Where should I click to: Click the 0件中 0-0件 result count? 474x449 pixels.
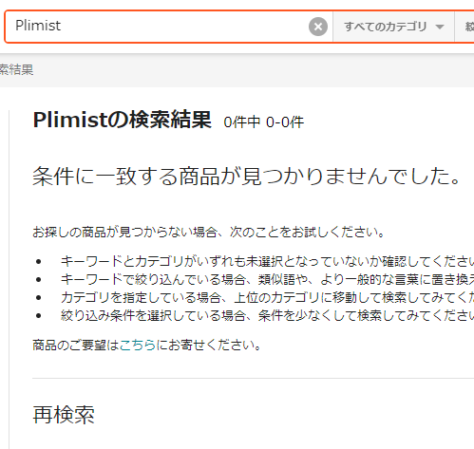(263, 122)
